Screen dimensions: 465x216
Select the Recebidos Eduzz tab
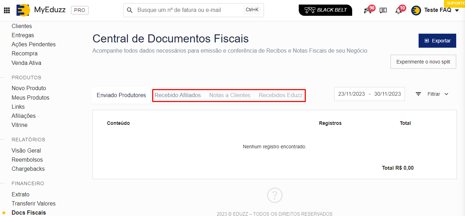280,95
